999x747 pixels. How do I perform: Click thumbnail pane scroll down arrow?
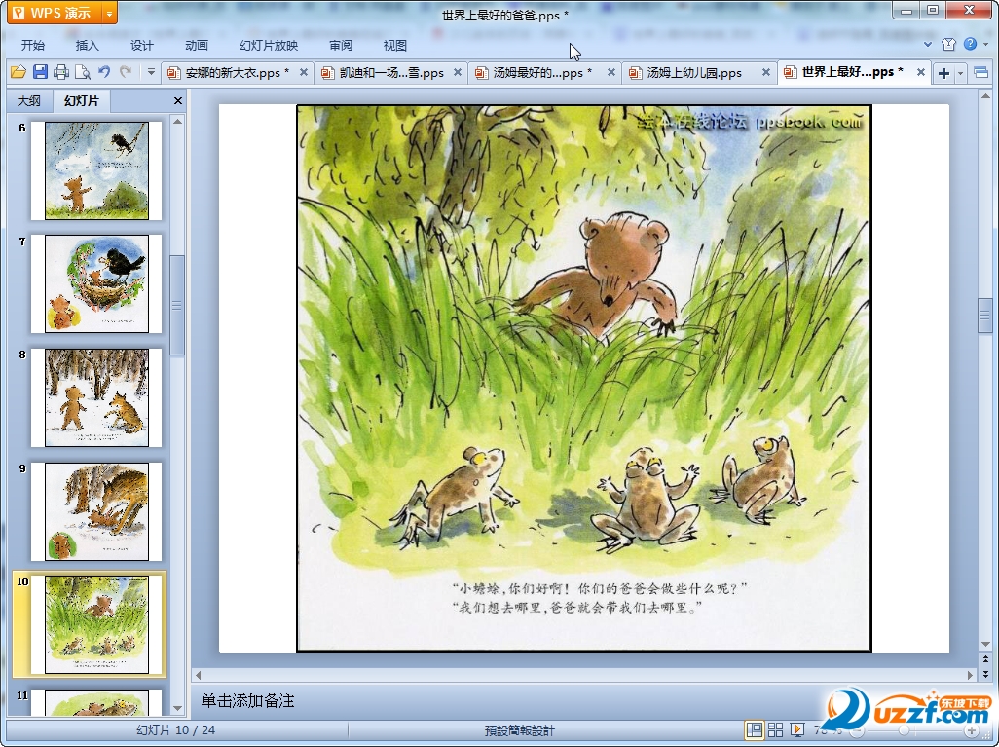pyautogui.click(x=178, y=708)
